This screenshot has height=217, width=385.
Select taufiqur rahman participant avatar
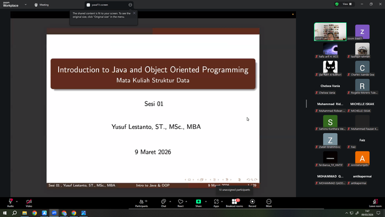(362, 49)
